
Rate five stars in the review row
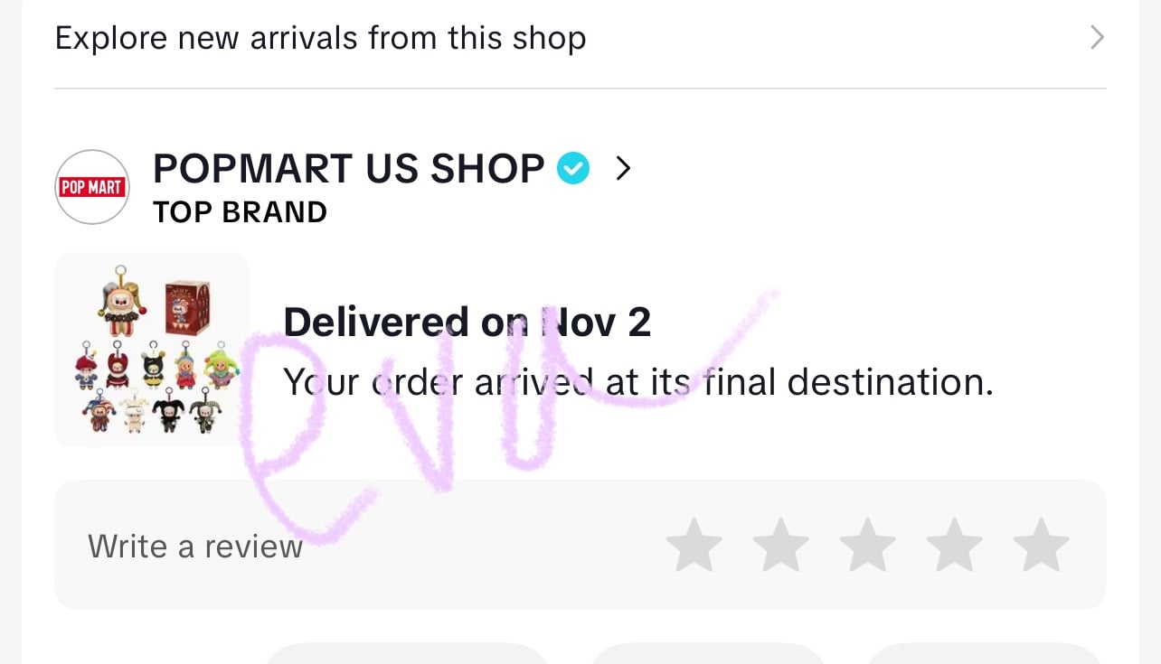(1042, 545)
